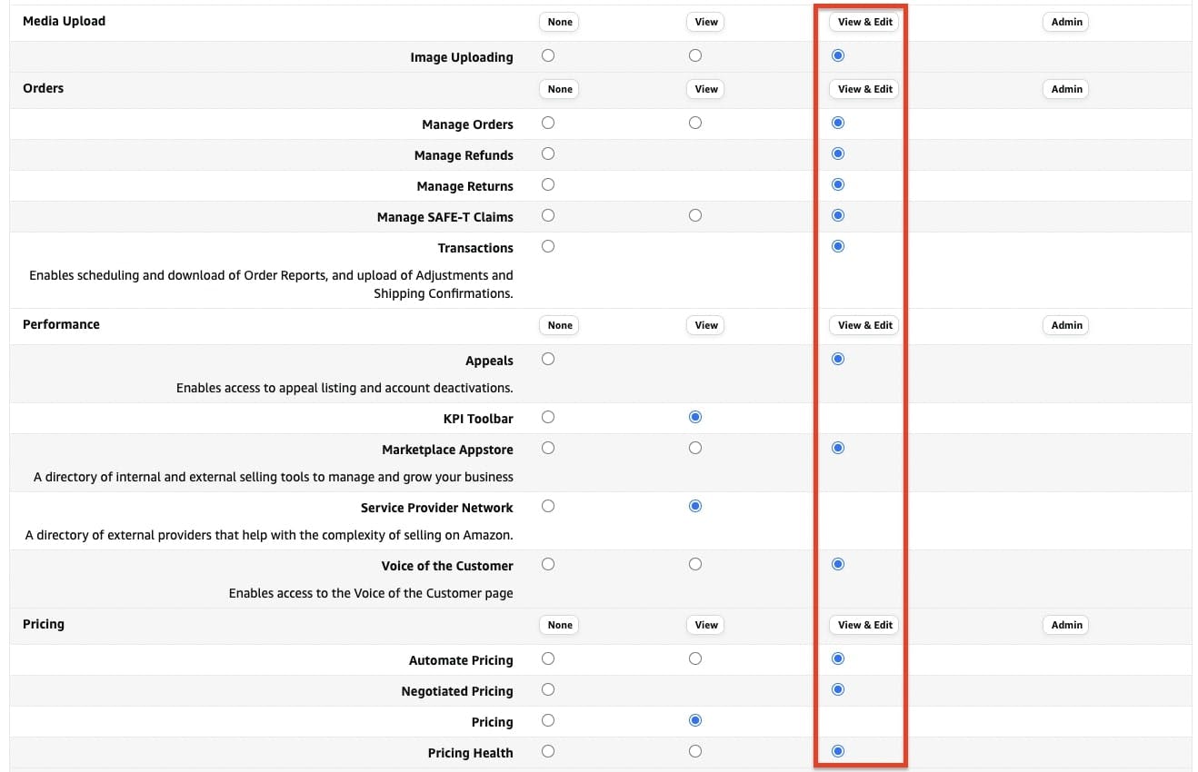This screenshot has height=772, width=1198.
Task: Apply View to all Performance permissions
Action: [x=706, y=325]
